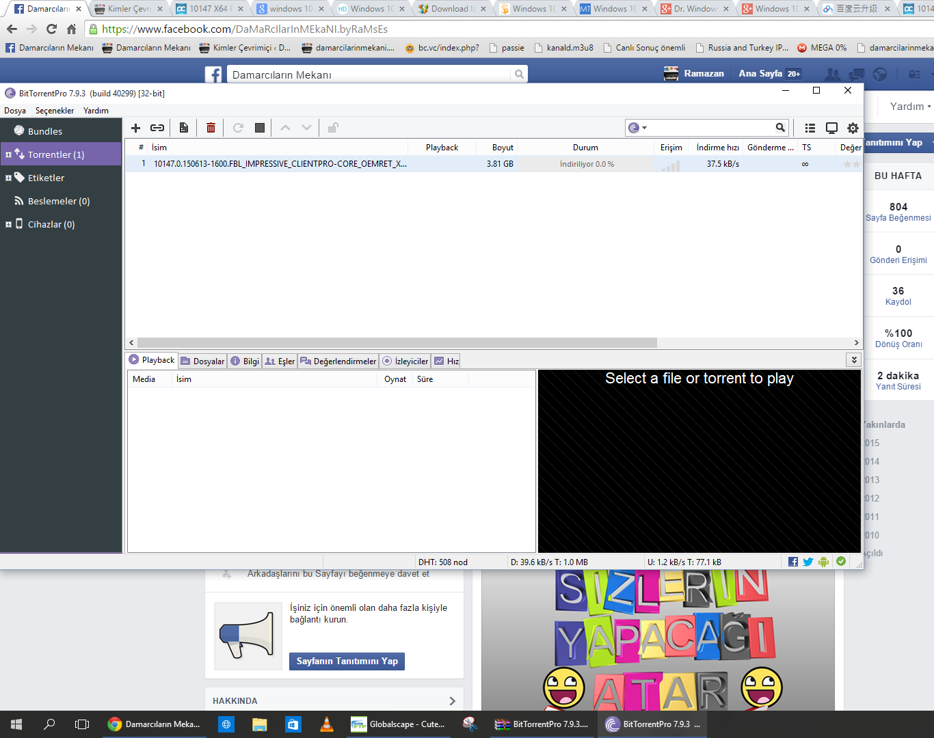Viewport: 934px width, 738px height.
Task: Click the Facebook icon in BitTorrent status bar
Action: pos(793,562)
